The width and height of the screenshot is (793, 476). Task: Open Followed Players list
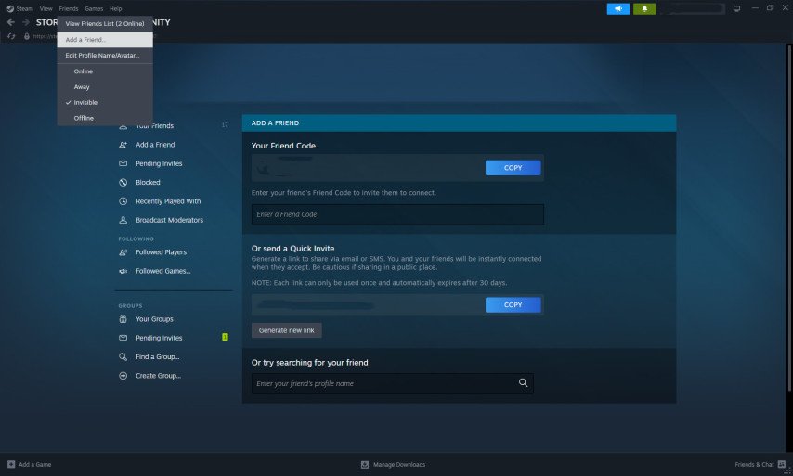pyautogui.click(x=161, y=252)
